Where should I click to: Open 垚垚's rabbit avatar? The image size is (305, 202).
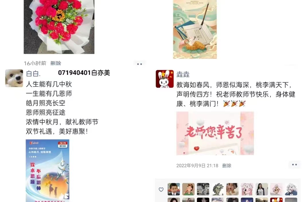point(165,79)
